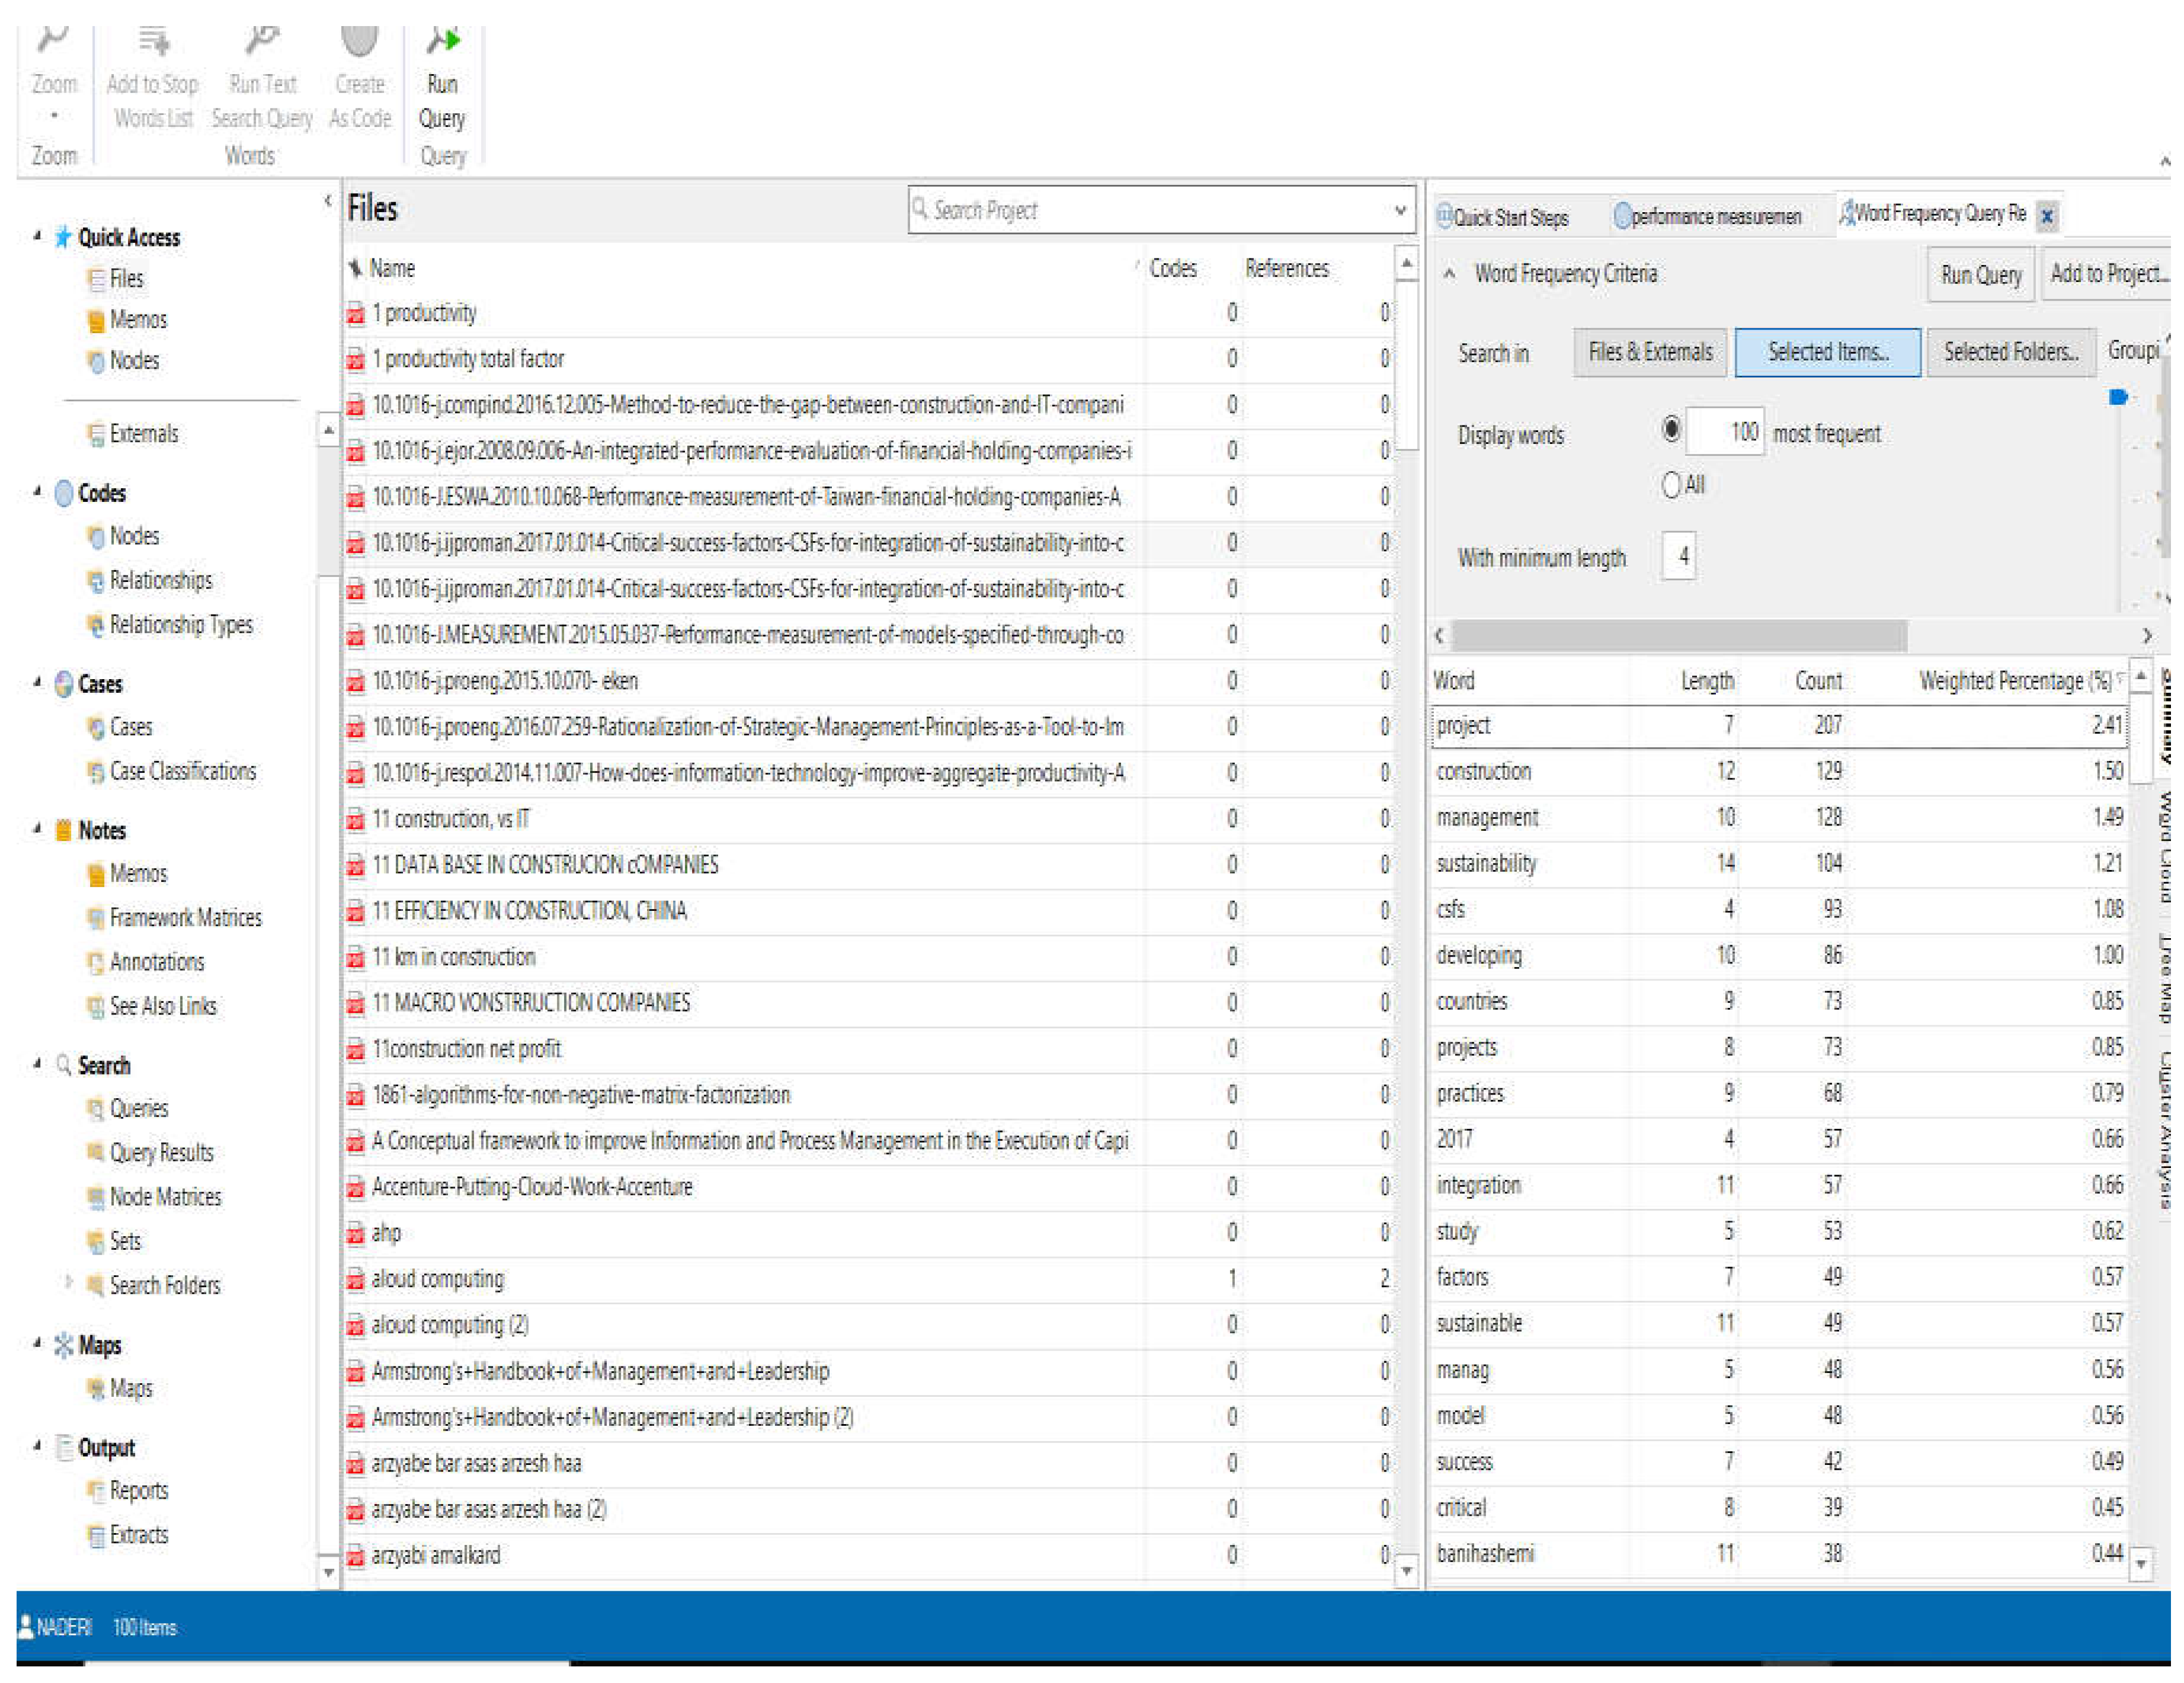Switch to the Quick Start Steps tab
The image size is (2184, 1683).
tap(1509, 217)
